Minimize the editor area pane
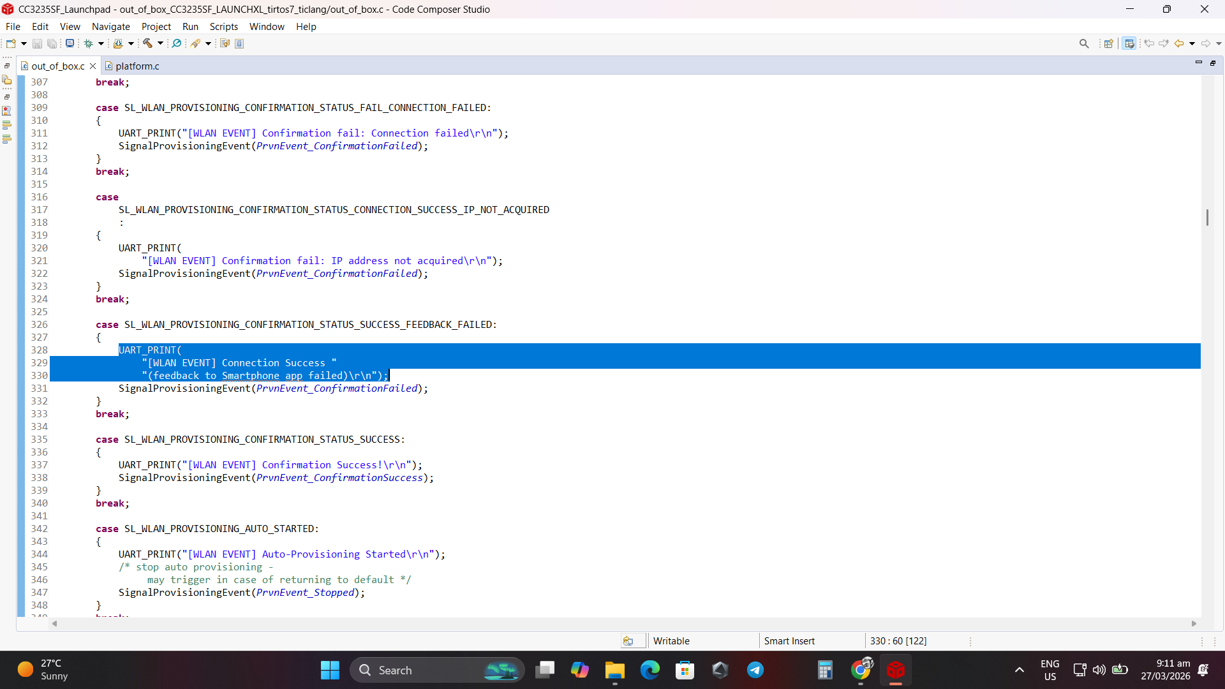Screen dimensions: 1225x689 coord(1198,63)
